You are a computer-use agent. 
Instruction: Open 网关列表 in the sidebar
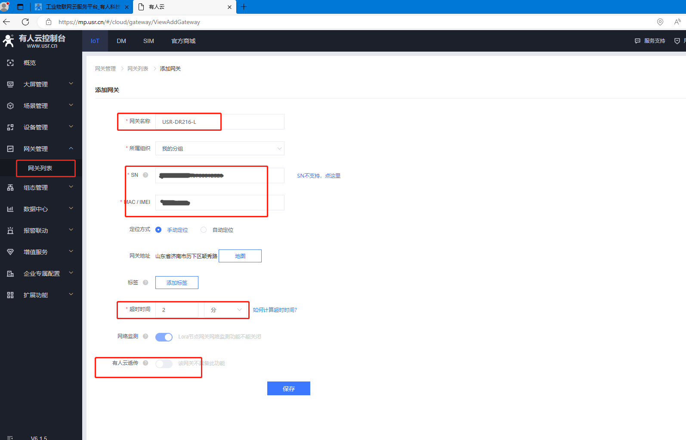point(40,168)
